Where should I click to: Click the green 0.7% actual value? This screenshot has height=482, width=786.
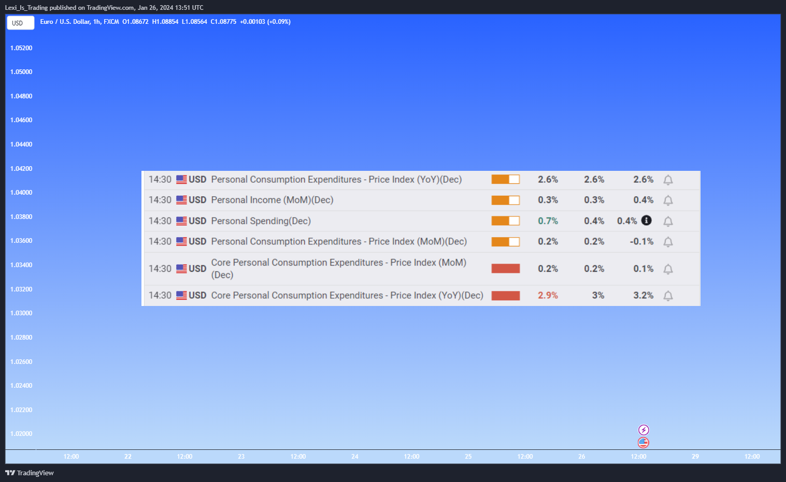[x=548, y=221]
